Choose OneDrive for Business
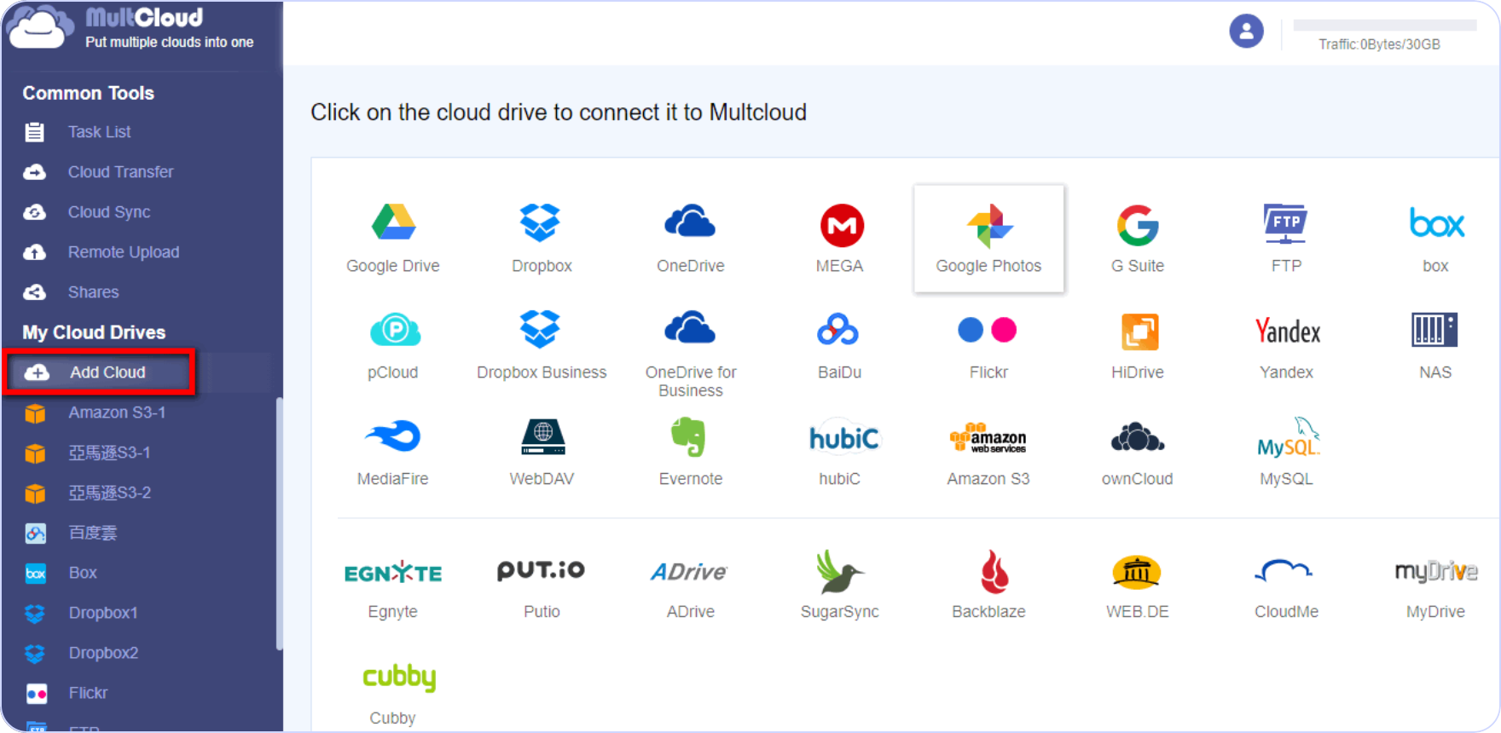This screenshot has height=733, width=1501. coord(691,354)
